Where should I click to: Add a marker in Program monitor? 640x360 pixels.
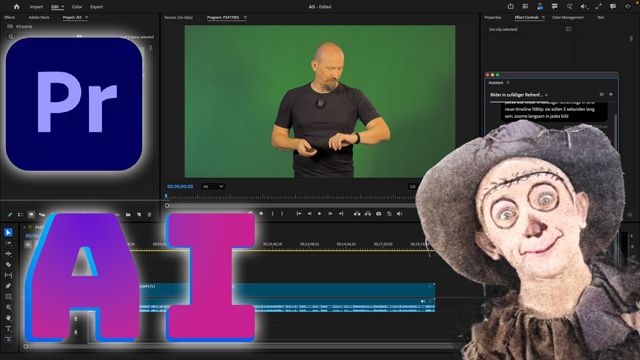261,214
